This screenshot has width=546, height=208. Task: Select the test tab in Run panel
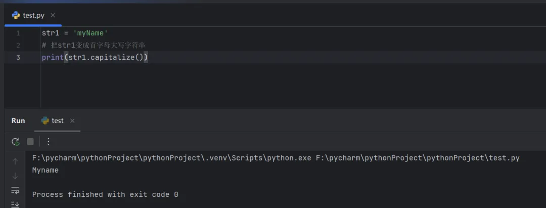pos(57,120)
